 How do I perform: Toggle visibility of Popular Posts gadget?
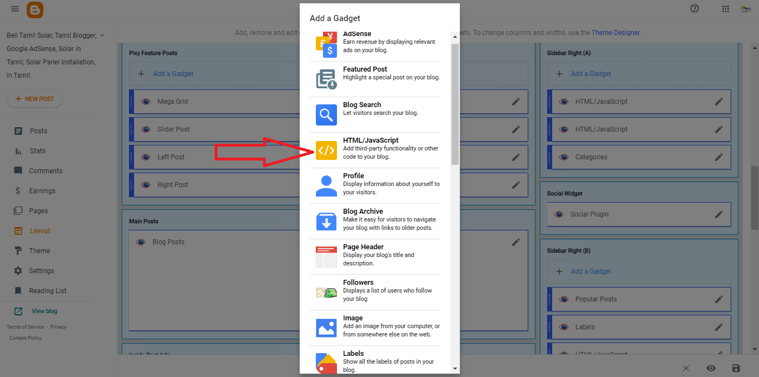coord(564,299)
